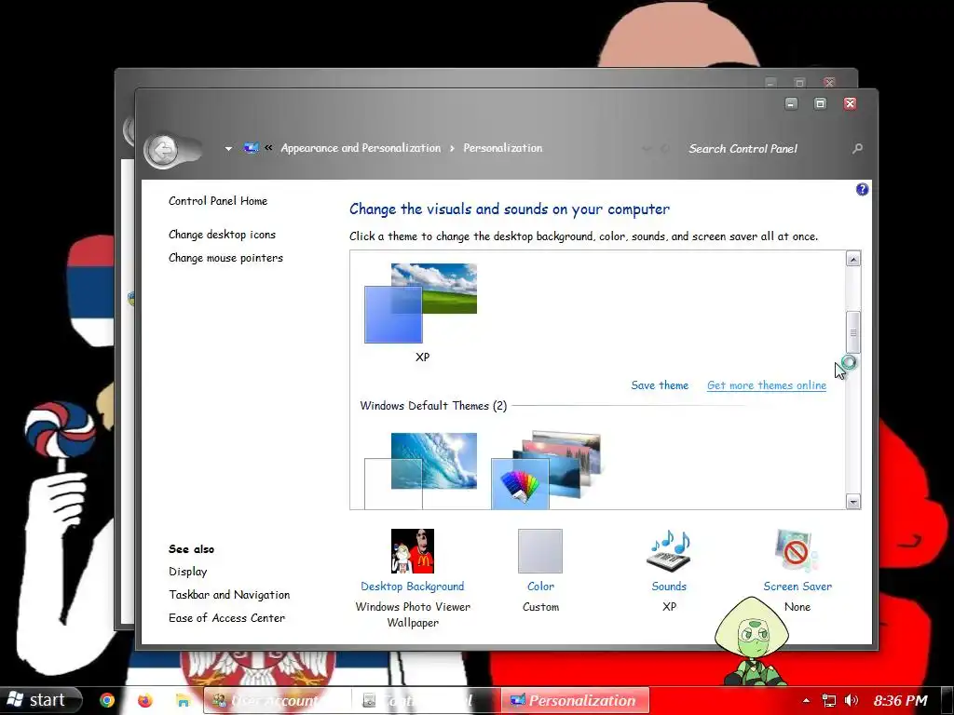
Task: Click the 8:36 PM clock
Action: 901,700
